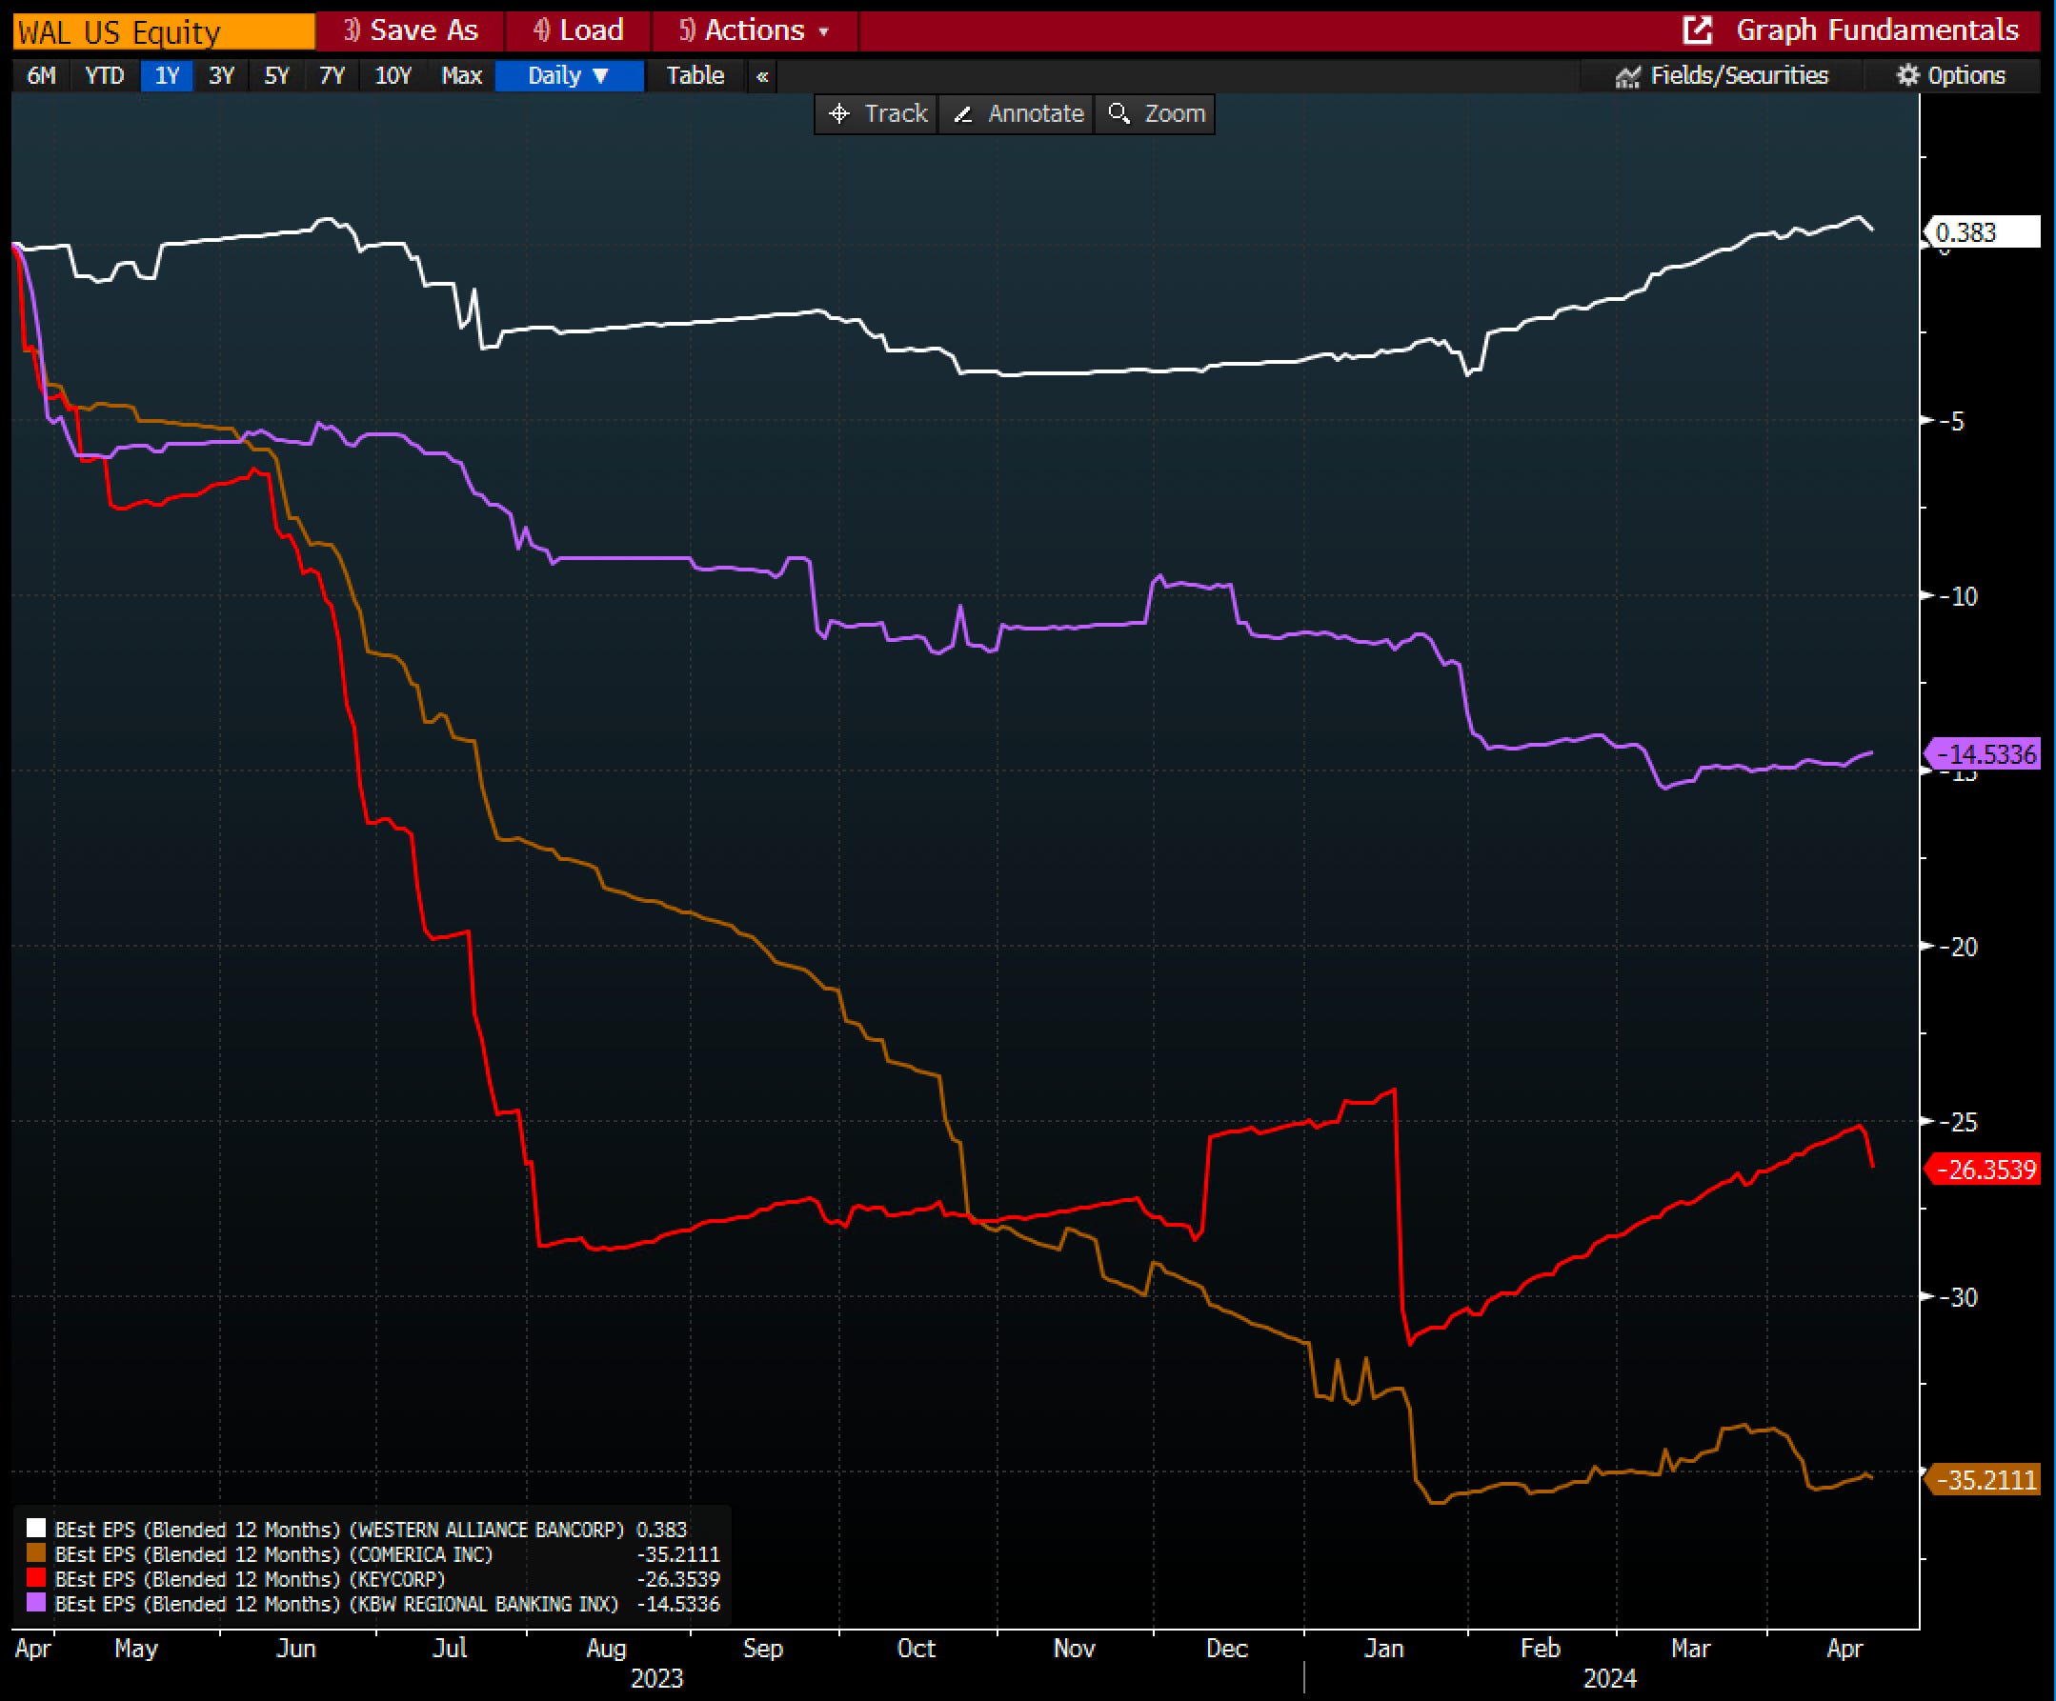Screen dimensions: 2056x1701
Task: Click the 2023 year label on the time axis
Action: point(657,1677)
